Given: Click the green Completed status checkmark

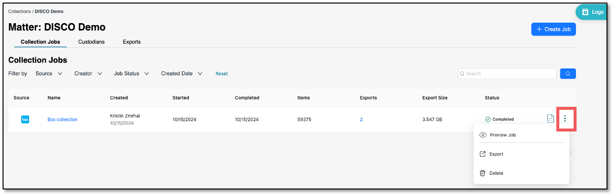Looking at the screenshot, I should (x=488, y=119).
